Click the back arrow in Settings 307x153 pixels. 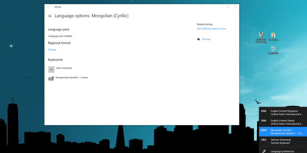tap(48, 7)
